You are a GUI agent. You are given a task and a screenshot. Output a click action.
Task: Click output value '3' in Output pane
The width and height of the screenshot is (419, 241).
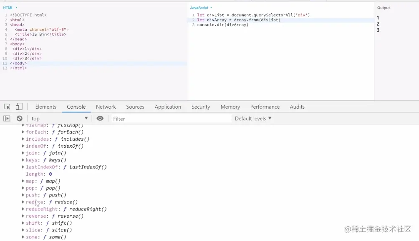[378, 30]
